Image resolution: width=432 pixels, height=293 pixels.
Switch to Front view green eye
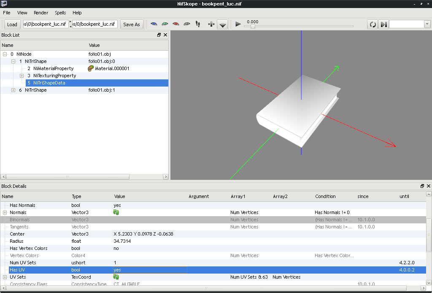pyautogui.click(x=165, y=24)
